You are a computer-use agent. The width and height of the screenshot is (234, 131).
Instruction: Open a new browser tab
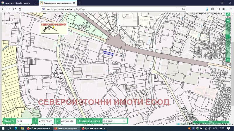80,3
